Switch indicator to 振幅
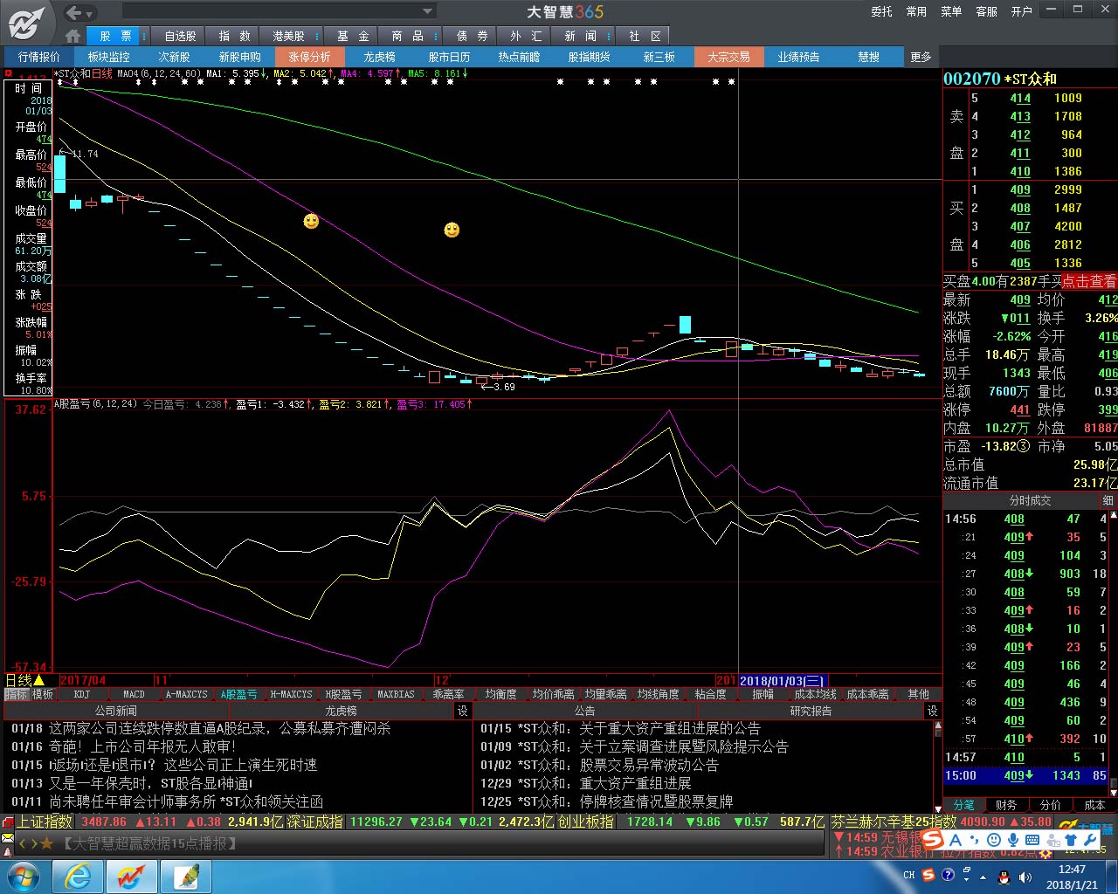Viewport: 1118px width, 894px height. 763,694
